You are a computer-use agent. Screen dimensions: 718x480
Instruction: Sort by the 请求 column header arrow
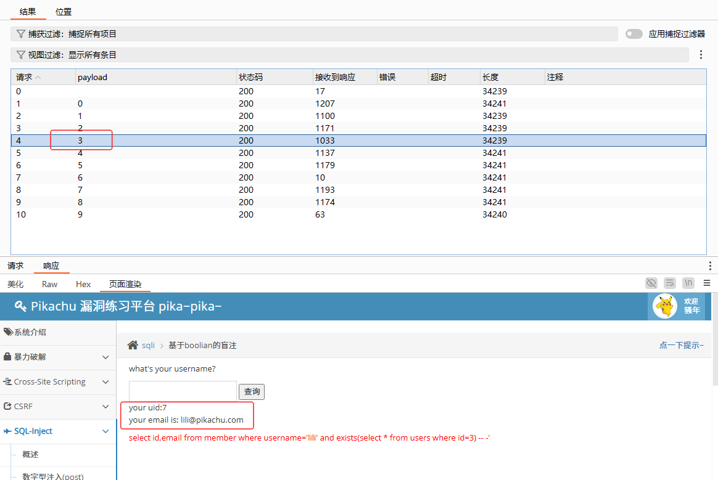tap(38, 78)
